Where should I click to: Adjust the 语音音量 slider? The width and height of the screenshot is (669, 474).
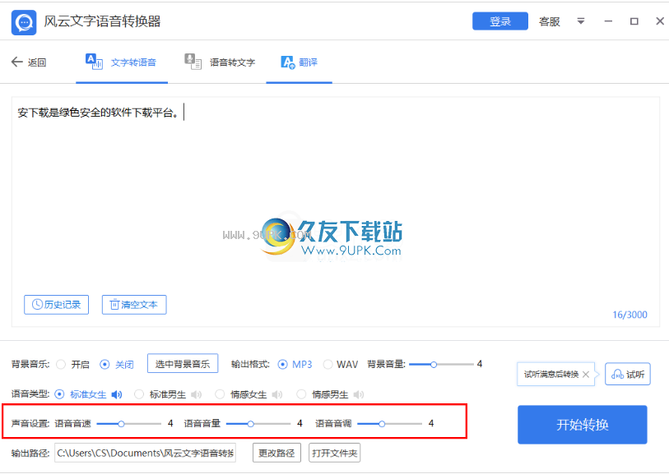[x=258, y=424]
